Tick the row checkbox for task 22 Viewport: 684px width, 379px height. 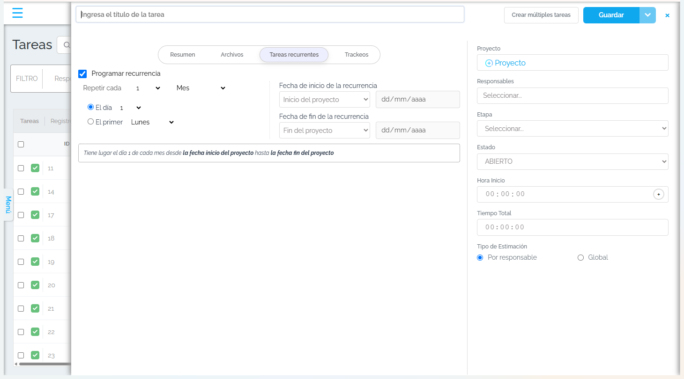pyautogui.click(x=21, y=332)
